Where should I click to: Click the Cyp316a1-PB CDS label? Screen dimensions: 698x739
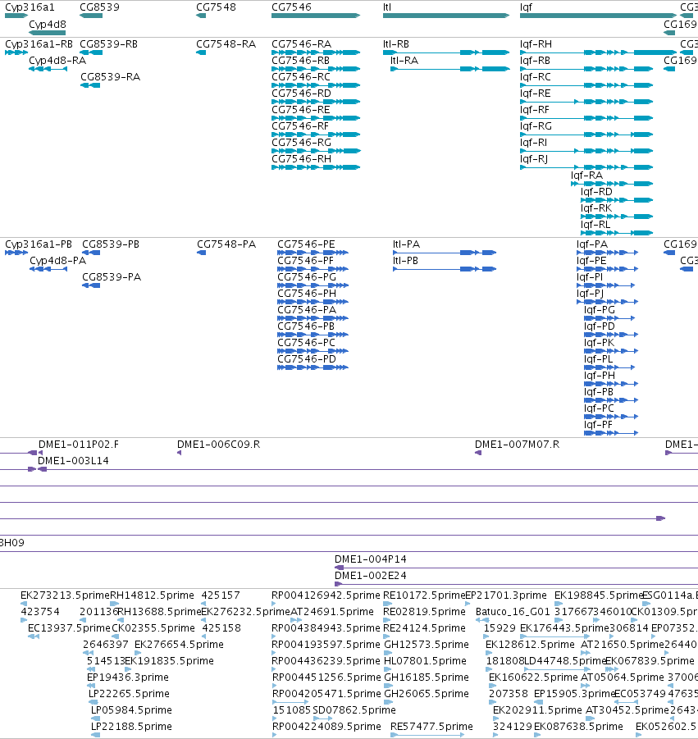[39, 244]
